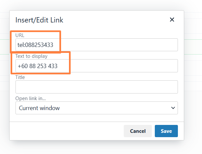Viewport: 202px width, 154px height.
Task: Open the 'Open link in...' dropdown
Action: (97, 108)
